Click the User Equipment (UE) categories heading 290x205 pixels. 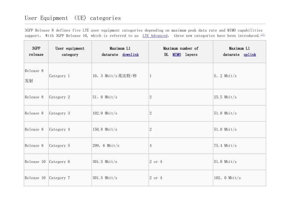coord(73,18)
